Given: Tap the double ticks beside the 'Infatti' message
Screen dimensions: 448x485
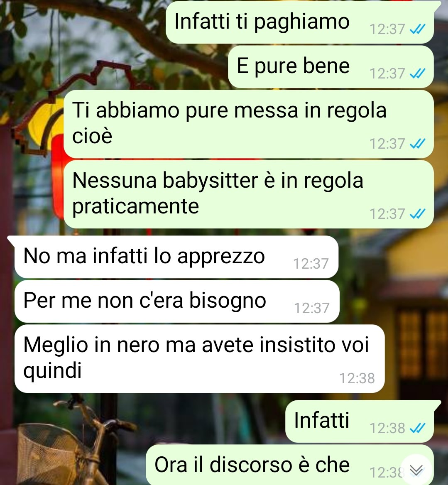Looking at the screenshot, I should [x=417, y=428].
